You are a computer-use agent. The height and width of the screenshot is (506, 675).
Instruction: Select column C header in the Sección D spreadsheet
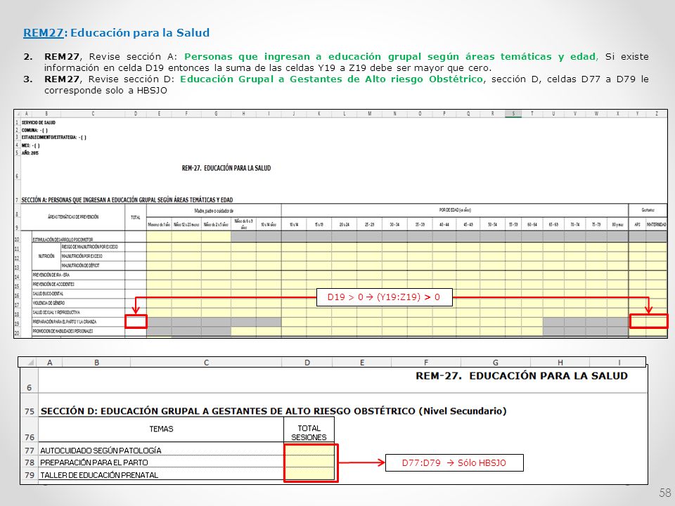click(x=206, y=363)
